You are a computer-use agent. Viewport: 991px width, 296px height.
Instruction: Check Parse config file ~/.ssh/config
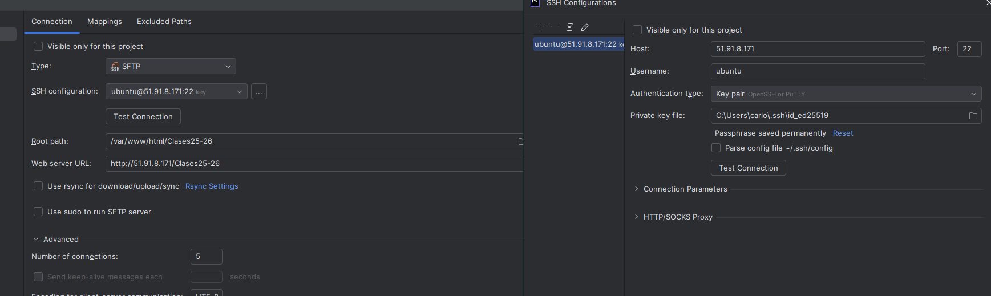716,148
